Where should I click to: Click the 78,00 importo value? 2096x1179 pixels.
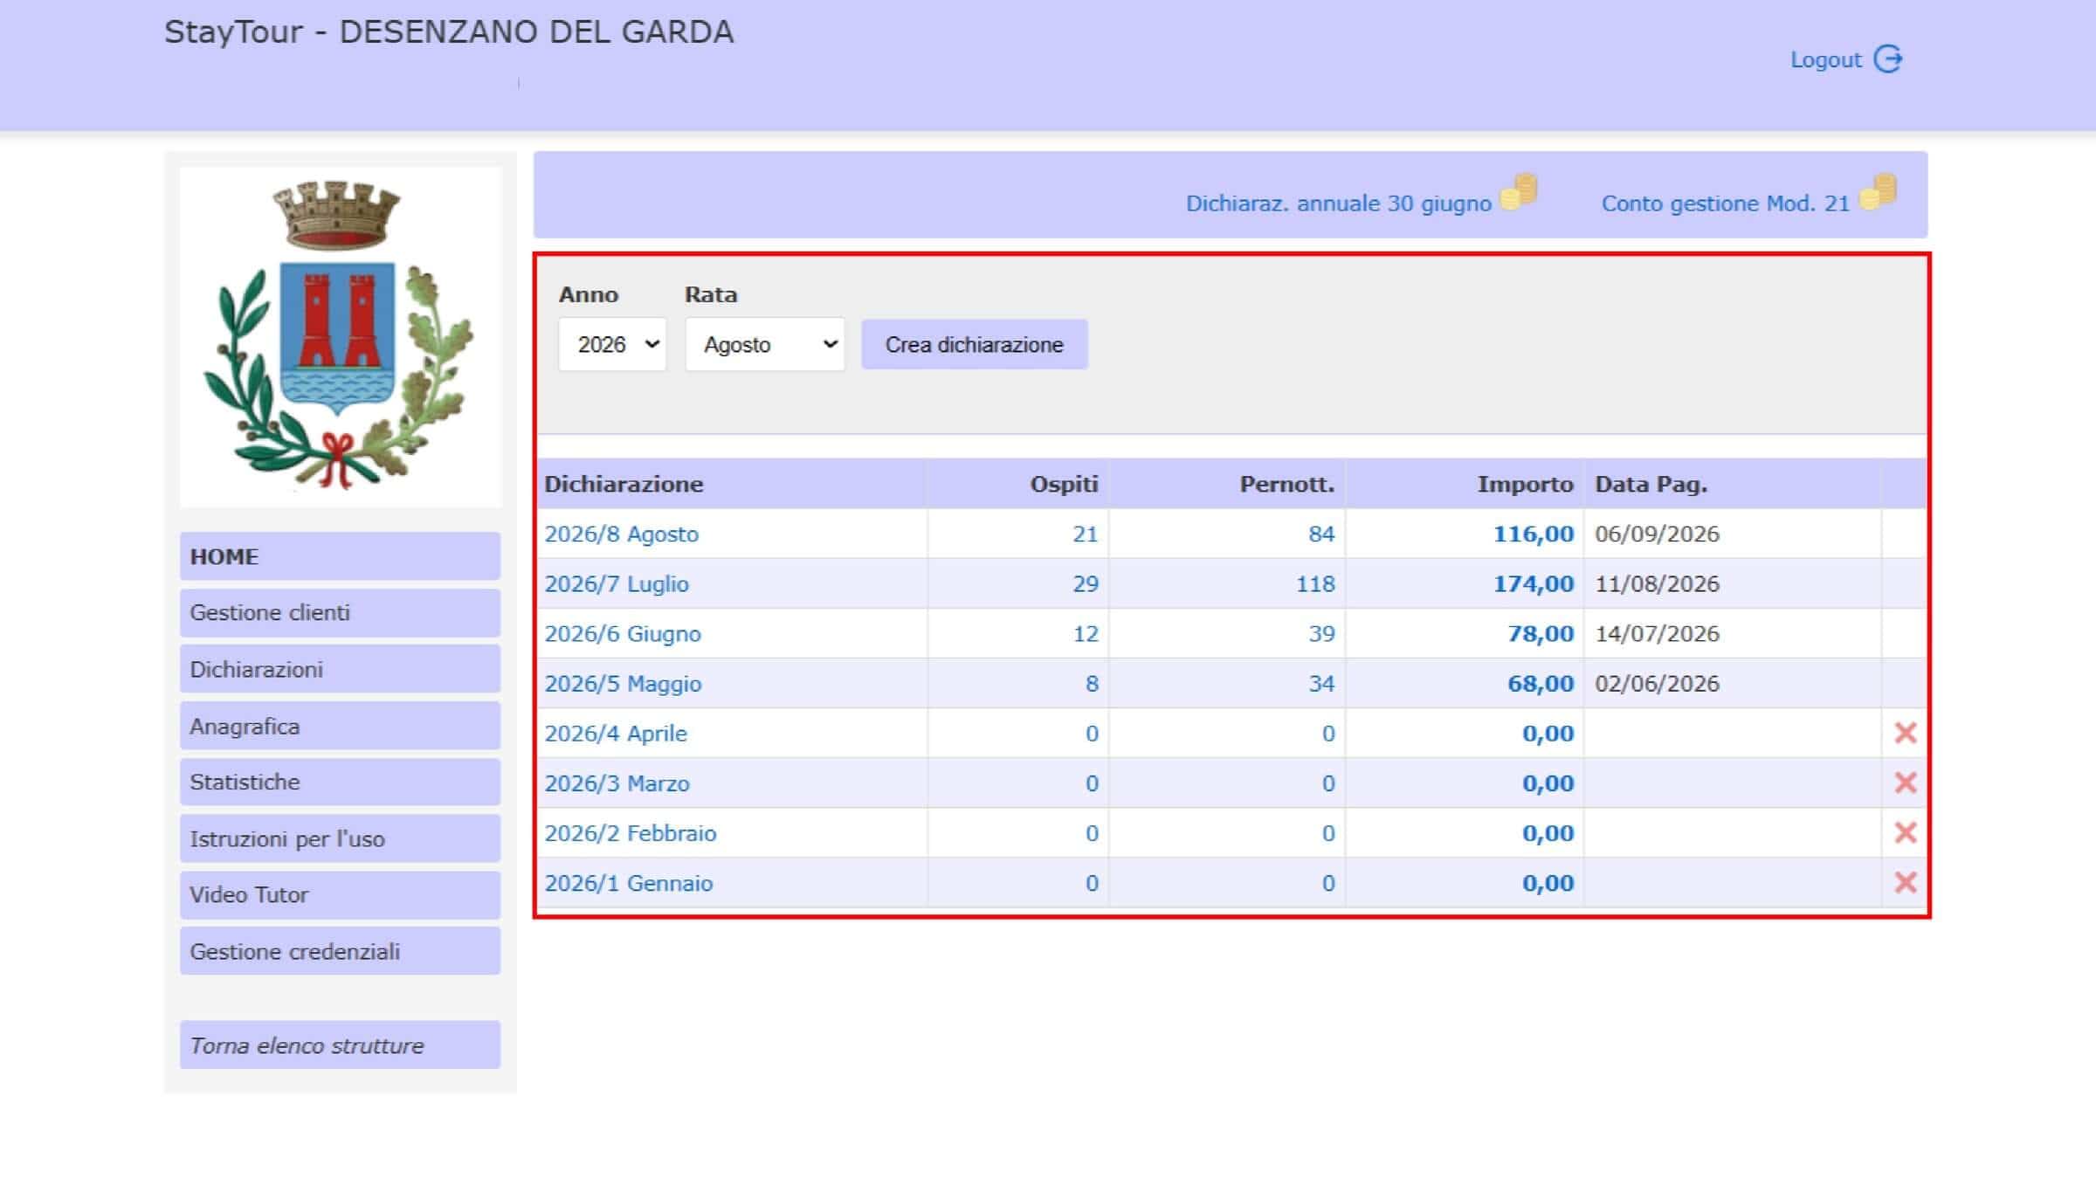pyautogui.click(x=1541, y=633)
